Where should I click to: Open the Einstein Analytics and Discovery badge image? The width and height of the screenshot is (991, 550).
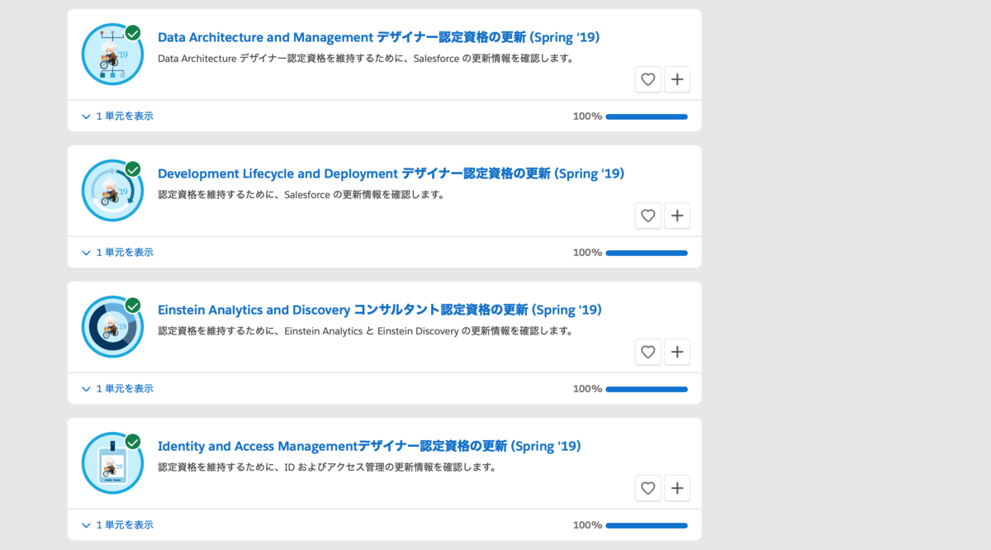[112, 327]
